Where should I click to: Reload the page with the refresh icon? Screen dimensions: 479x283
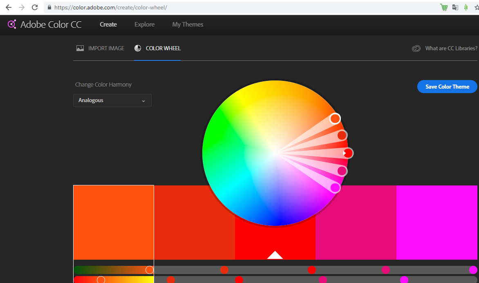[x=35, y=7]
